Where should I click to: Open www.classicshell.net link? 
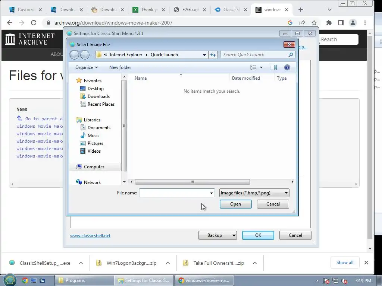90,236
